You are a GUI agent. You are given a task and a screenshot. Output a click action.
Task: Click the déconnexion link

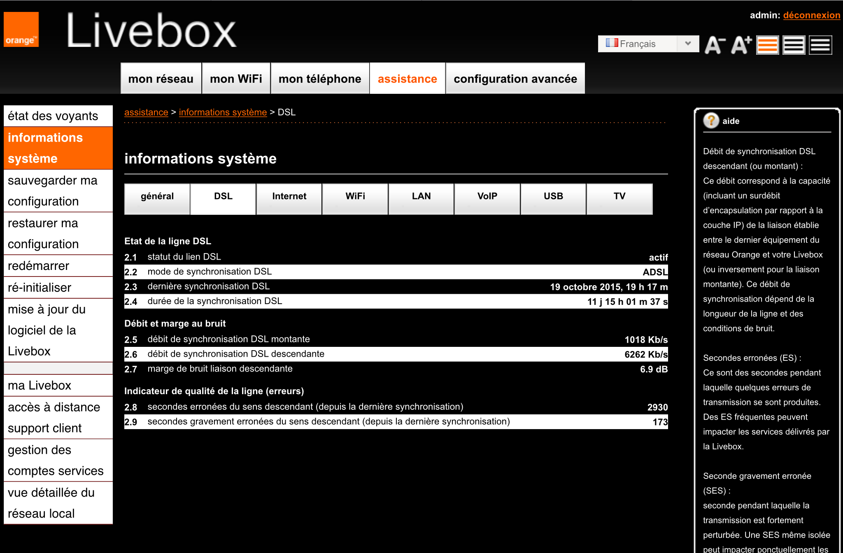point(811,15)
